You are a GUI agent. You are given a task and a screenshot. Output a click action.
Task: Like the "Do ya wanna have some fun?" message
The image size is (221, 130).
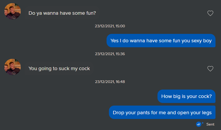pos(210,13)
